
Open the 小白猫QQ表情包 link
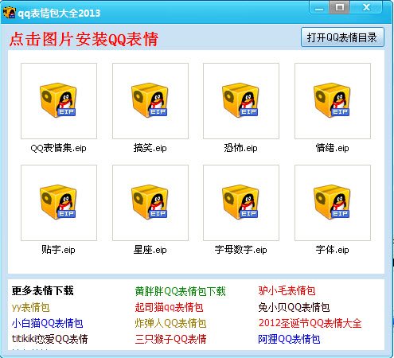tap(48, 323)
